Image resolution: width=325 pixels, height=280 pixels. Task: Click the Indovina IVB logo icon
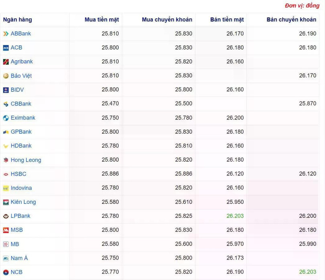point(6,188)
